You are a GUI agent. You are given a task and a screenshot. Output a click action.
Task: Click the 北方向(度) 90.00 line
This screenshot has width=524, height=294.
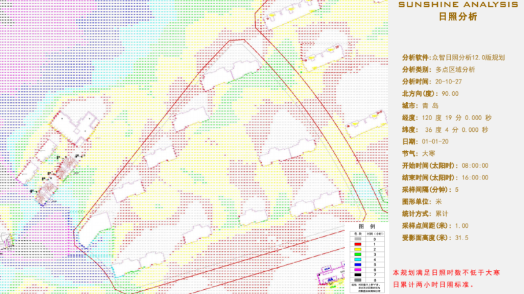tap(430, 94)
